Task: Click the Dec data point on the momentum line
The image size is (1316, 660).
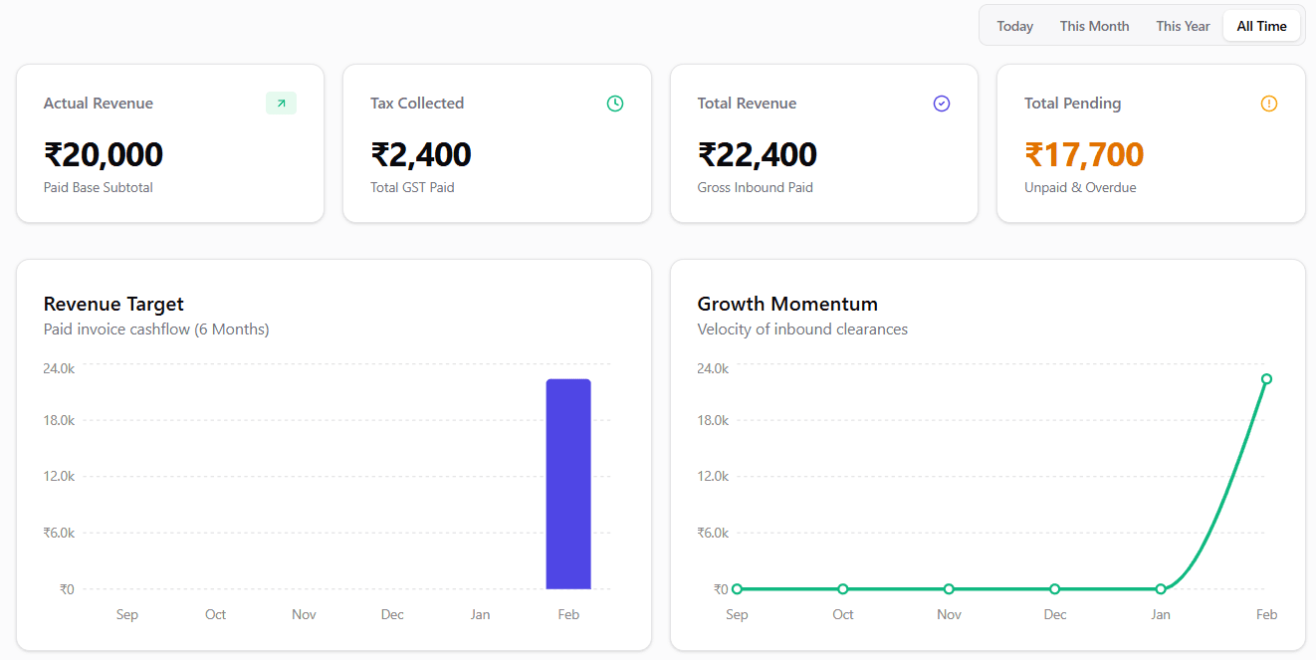Action: pos(1054,588)
